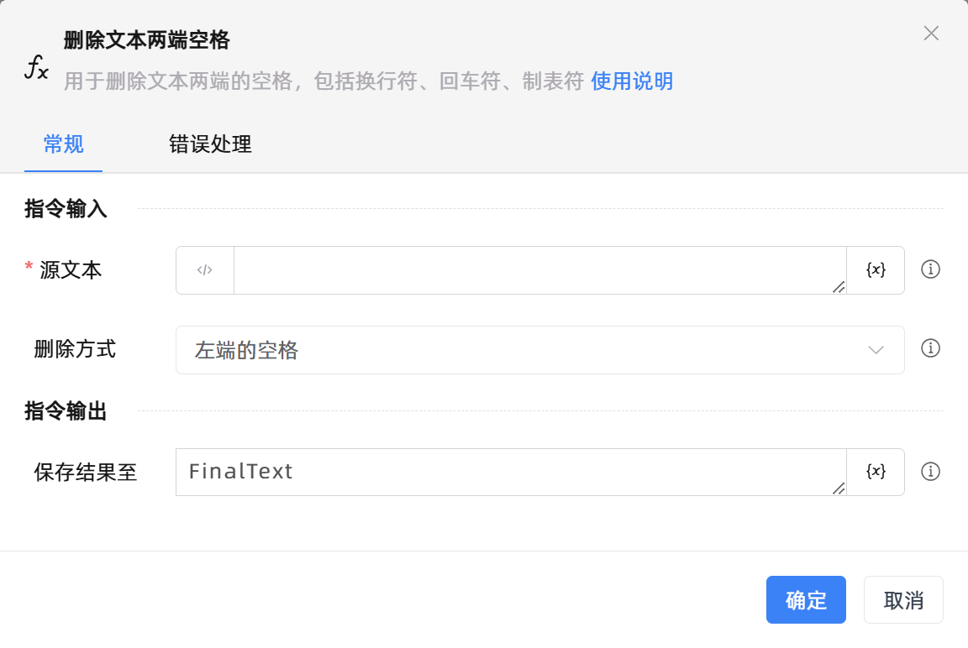This screenshot has width=968, height=648.
Task: Close the dialog with X icon
Action: click(x=931, y=34)
